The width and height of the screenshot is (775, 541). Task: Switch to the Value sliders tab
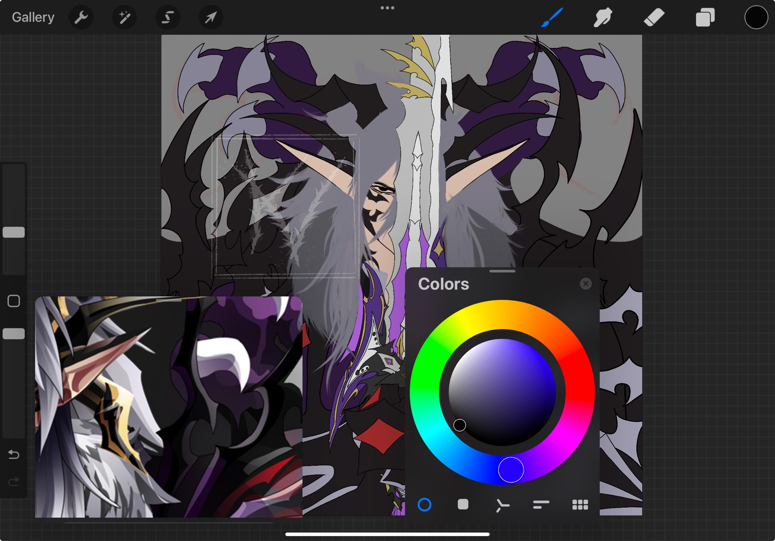541,504
